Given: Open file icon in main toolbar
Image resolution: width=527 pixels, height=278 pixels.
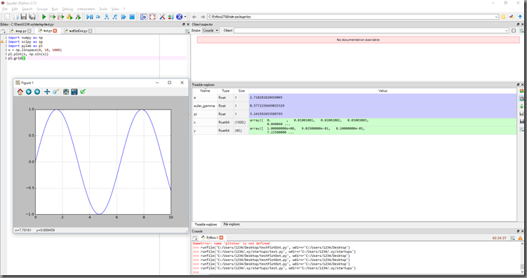Looking at the screenshot, I should [15, 16].
